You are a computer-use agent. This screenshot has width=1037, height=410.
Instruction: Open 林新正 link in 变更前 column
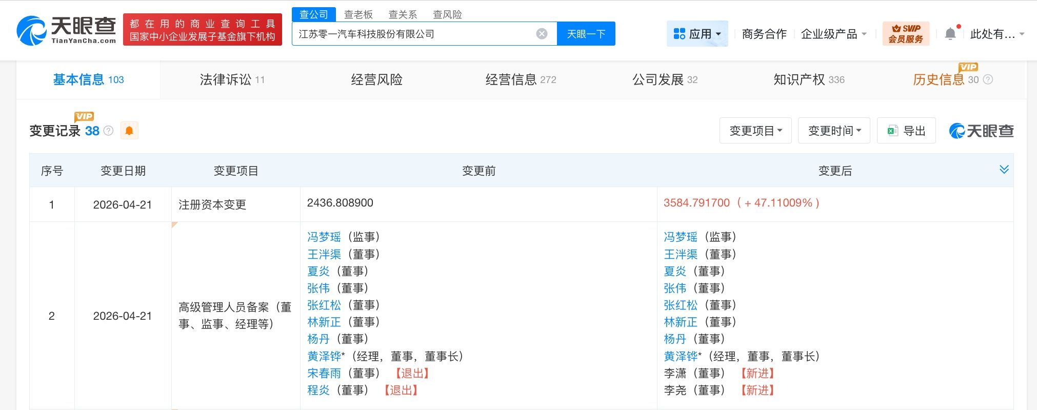324,322
